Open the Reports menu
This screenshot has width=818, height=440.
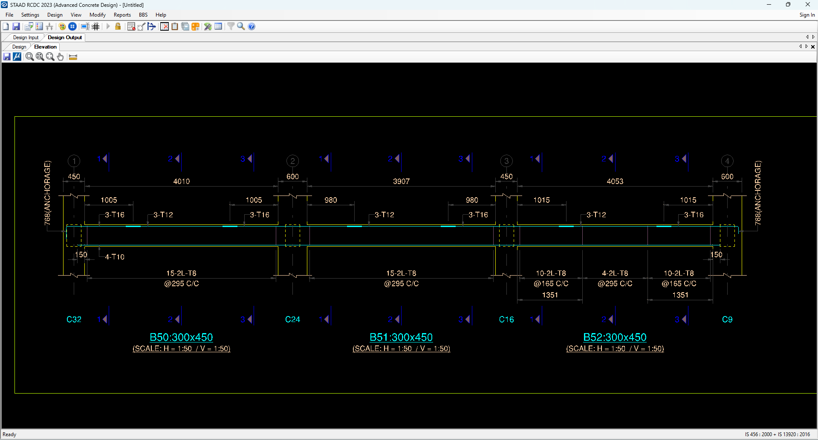tap(122, 15)
